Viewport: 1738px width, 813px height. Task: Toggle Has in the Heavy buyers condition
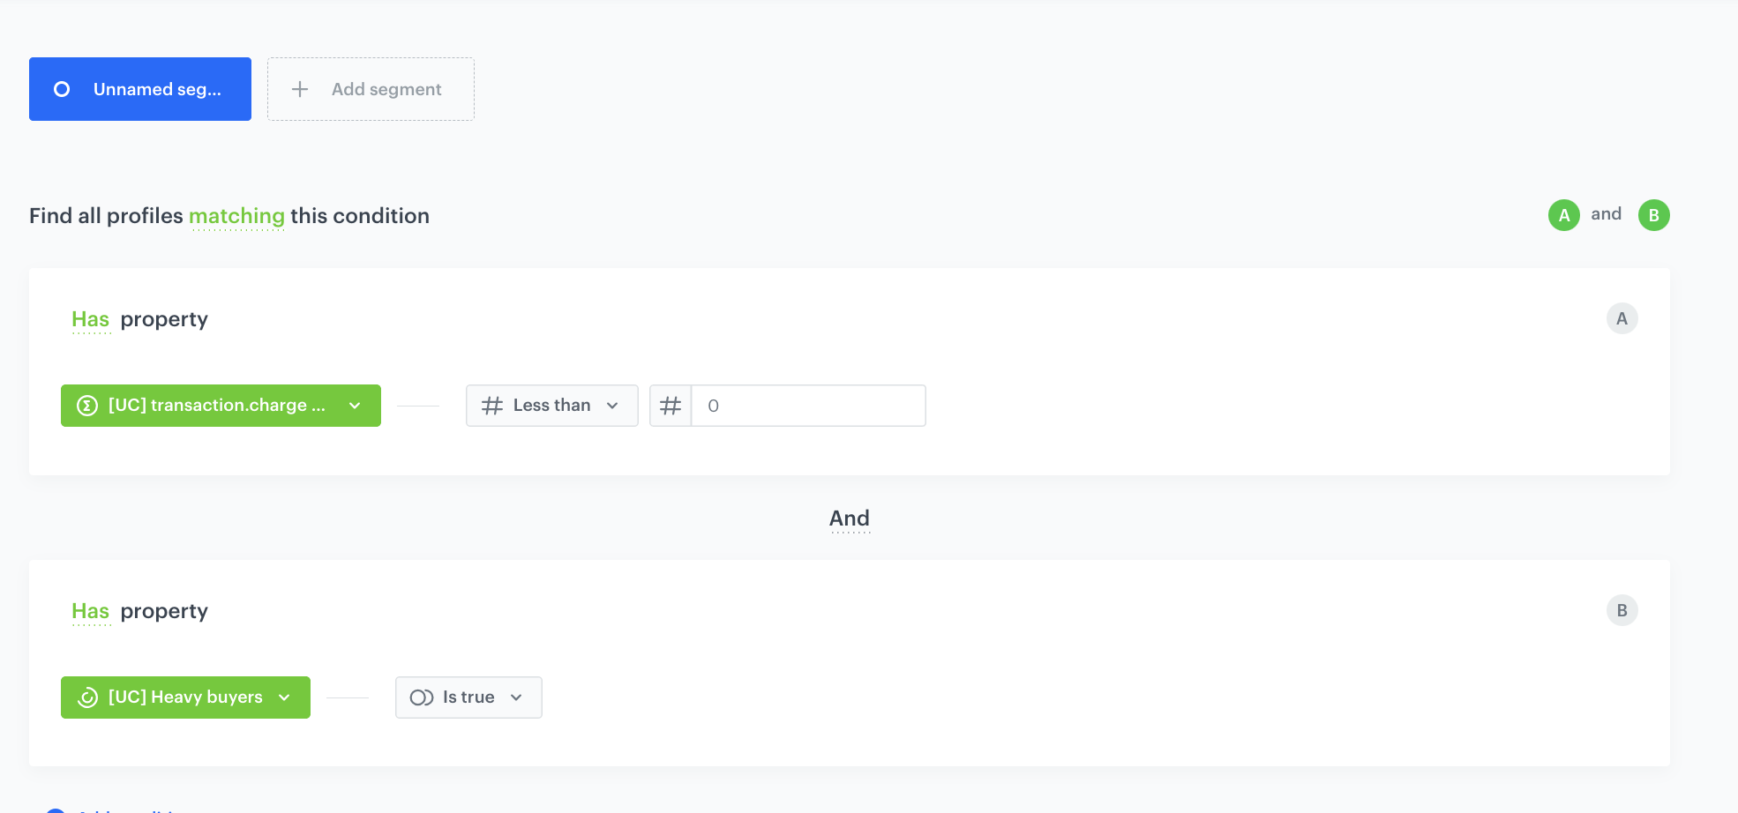click(x=90, y=610)
